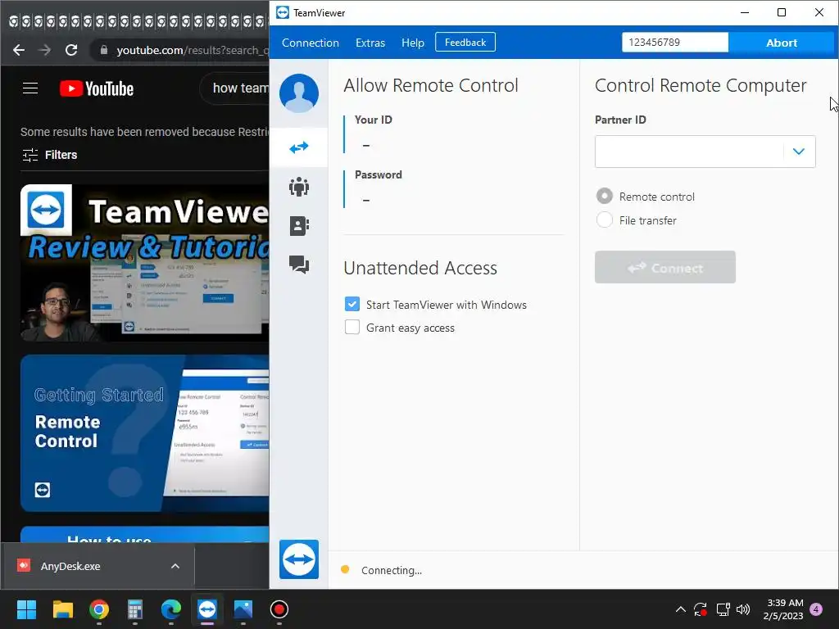This screenshot has height=629, width=839.
Task: Open the Chat sidebar icon
Action: 298,265
